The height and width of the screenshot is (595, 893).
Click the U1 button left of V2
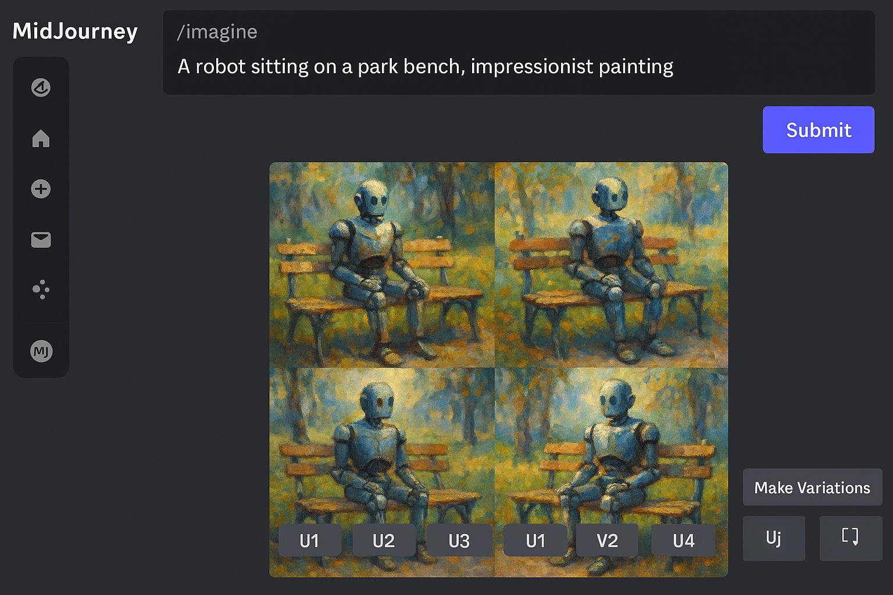tap(535, 540)
